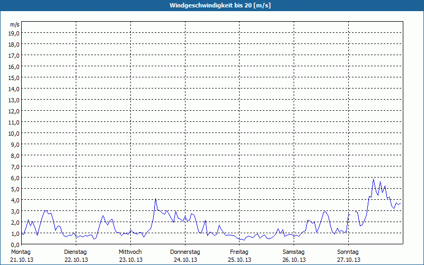The height and width of the screenshot is (265, 424).
Task: Select the date '22.10.13'
Action: click(76, 260)
